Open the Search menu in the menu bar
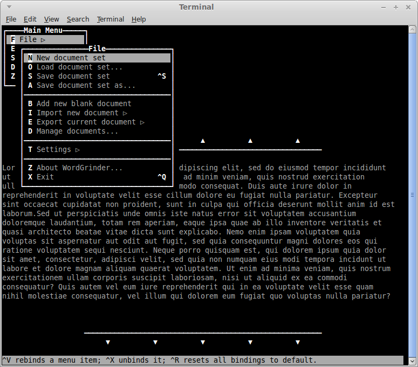The width and height of the screenshot is (418, 367). [78, 19]
